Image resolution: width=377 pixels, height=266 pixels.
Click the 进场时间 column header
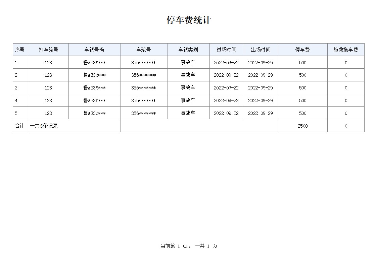tap(227, 50)
